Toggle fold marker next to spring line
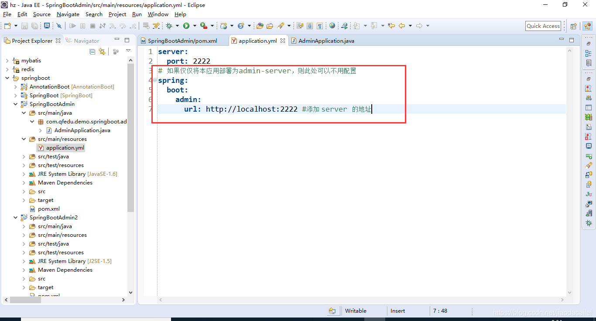This screenshot has width=596, height=321. tap(155, 80)
